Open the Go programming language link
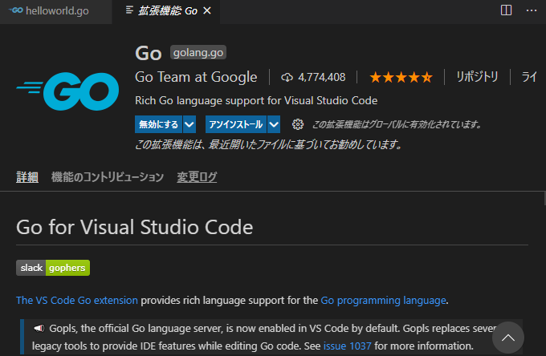Screen dimensions: 546x356 tap(383, 301)
